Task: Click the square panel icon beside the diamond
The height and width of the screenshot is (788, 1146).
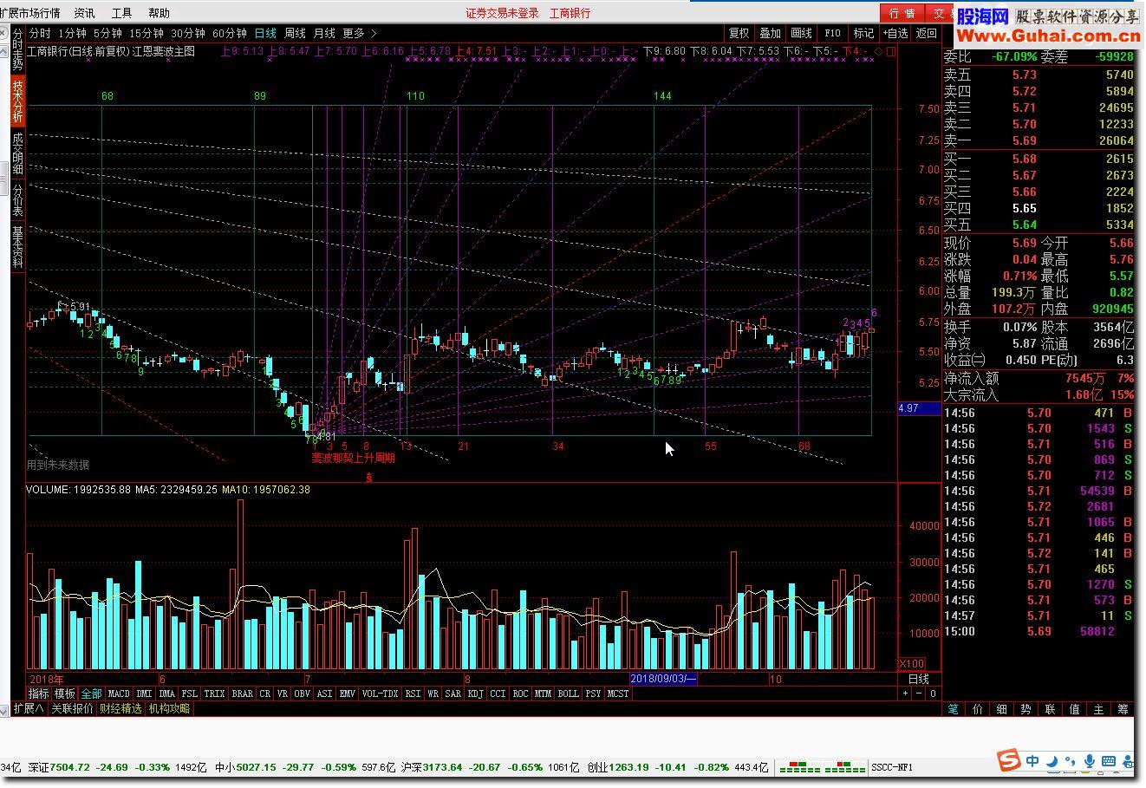Action: [891, 52]
